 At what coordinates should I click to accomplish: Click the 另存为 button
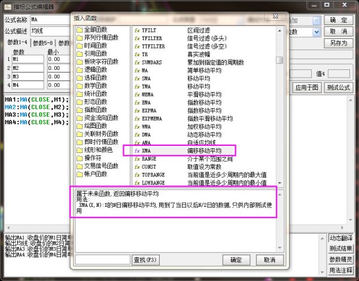[339, 43]
